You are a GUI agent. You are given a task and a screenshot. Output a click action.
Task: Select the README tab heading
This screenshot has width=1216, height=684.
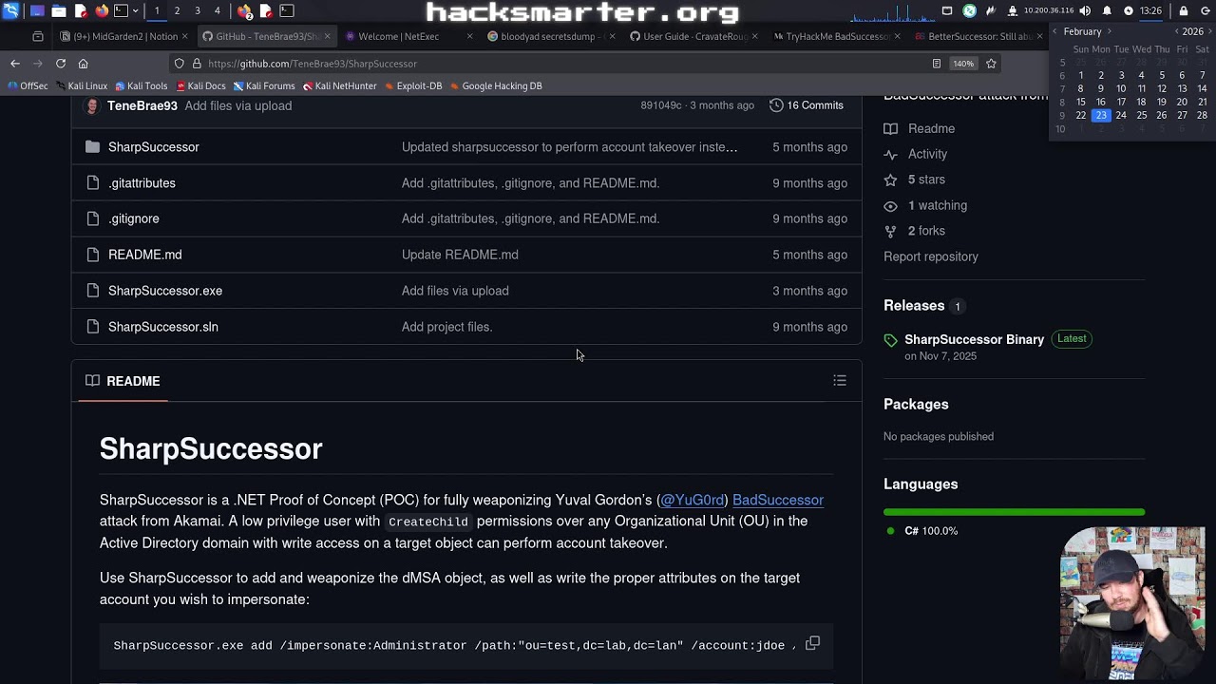click(x=123, y=381)
